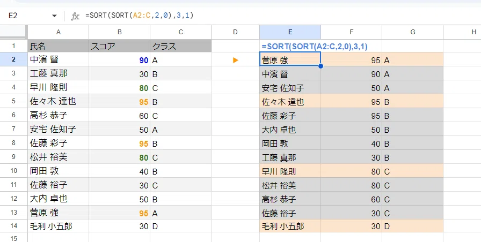
Task: Click the スコア header cell
Action: point(120,46)
